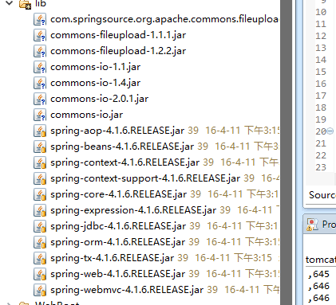The width and height of the screenshot is (336, 305).
Task: Select the lib folder label
Action: pos(41,3)
